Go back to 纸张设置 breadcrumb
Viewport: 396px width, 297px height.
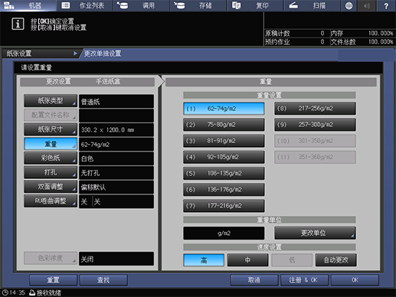pos(40,54)
